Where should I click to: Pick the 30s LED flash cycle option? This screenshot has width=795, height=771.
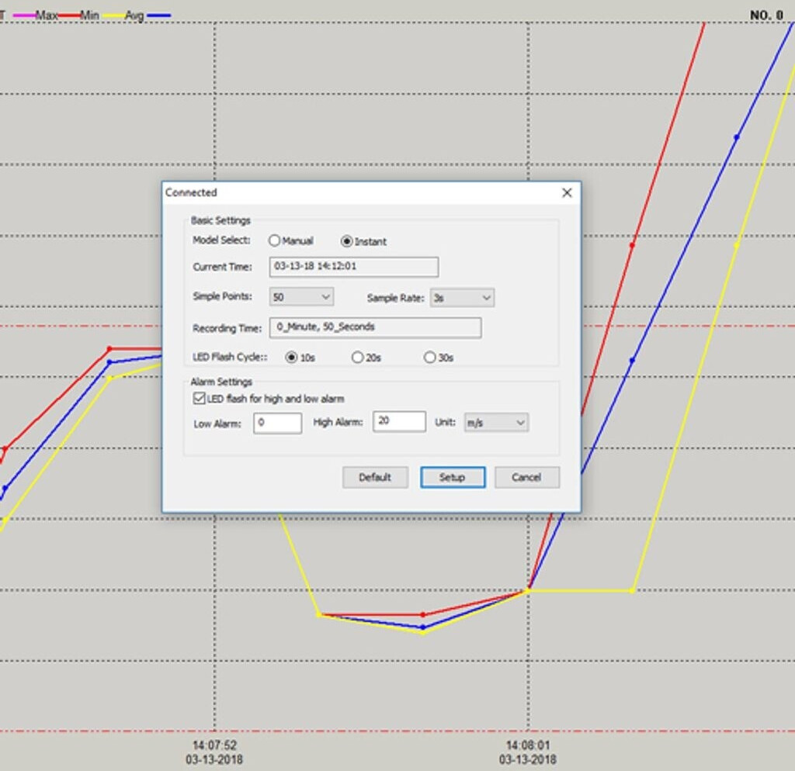[x=429, y=358]
